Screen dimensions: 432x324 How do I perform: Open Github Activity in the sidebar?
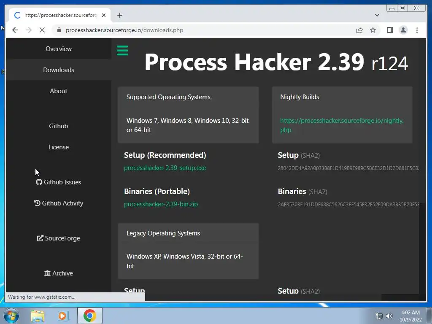point(58,203)
